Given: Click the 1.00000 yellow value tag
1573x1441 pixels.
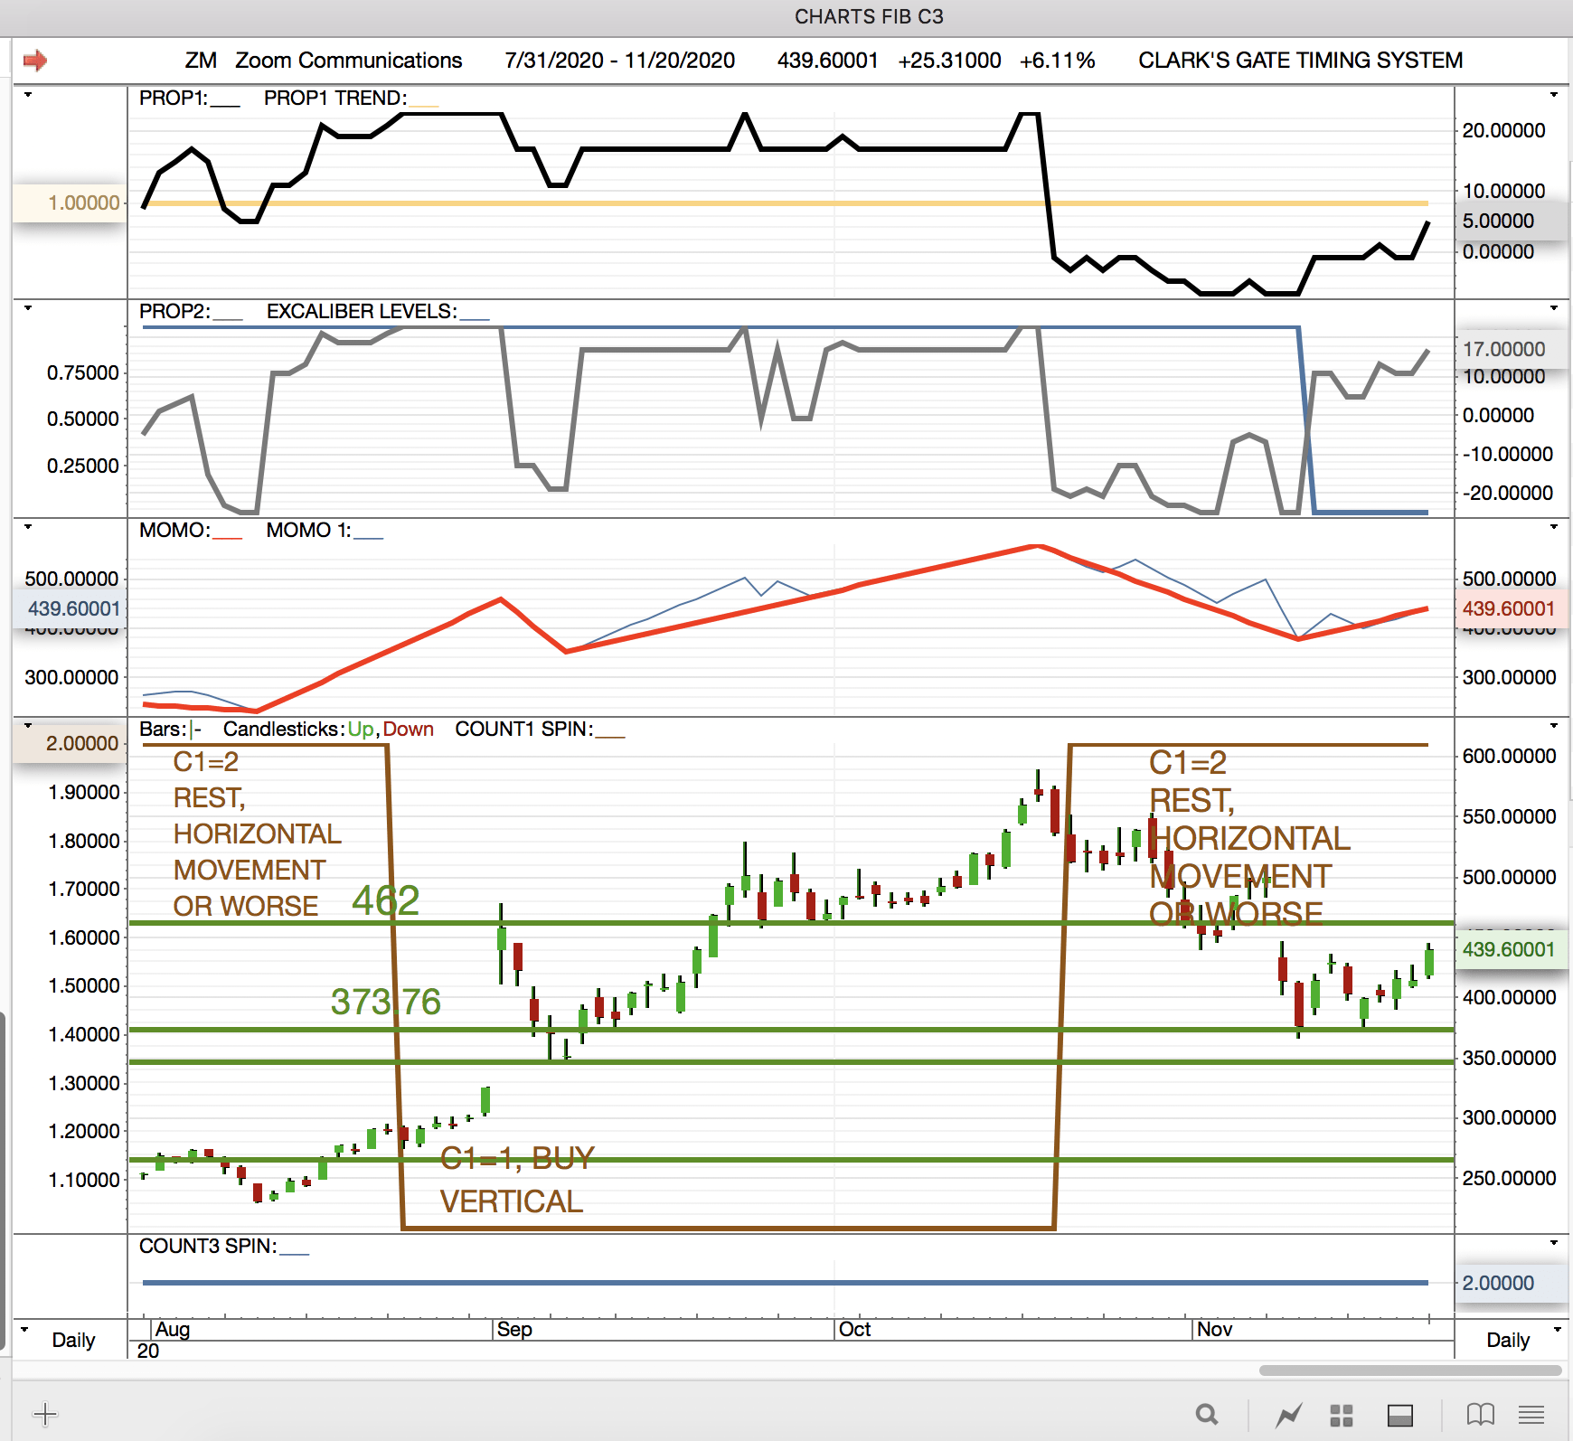Looking at the screenshot, I should click(70, 202).
